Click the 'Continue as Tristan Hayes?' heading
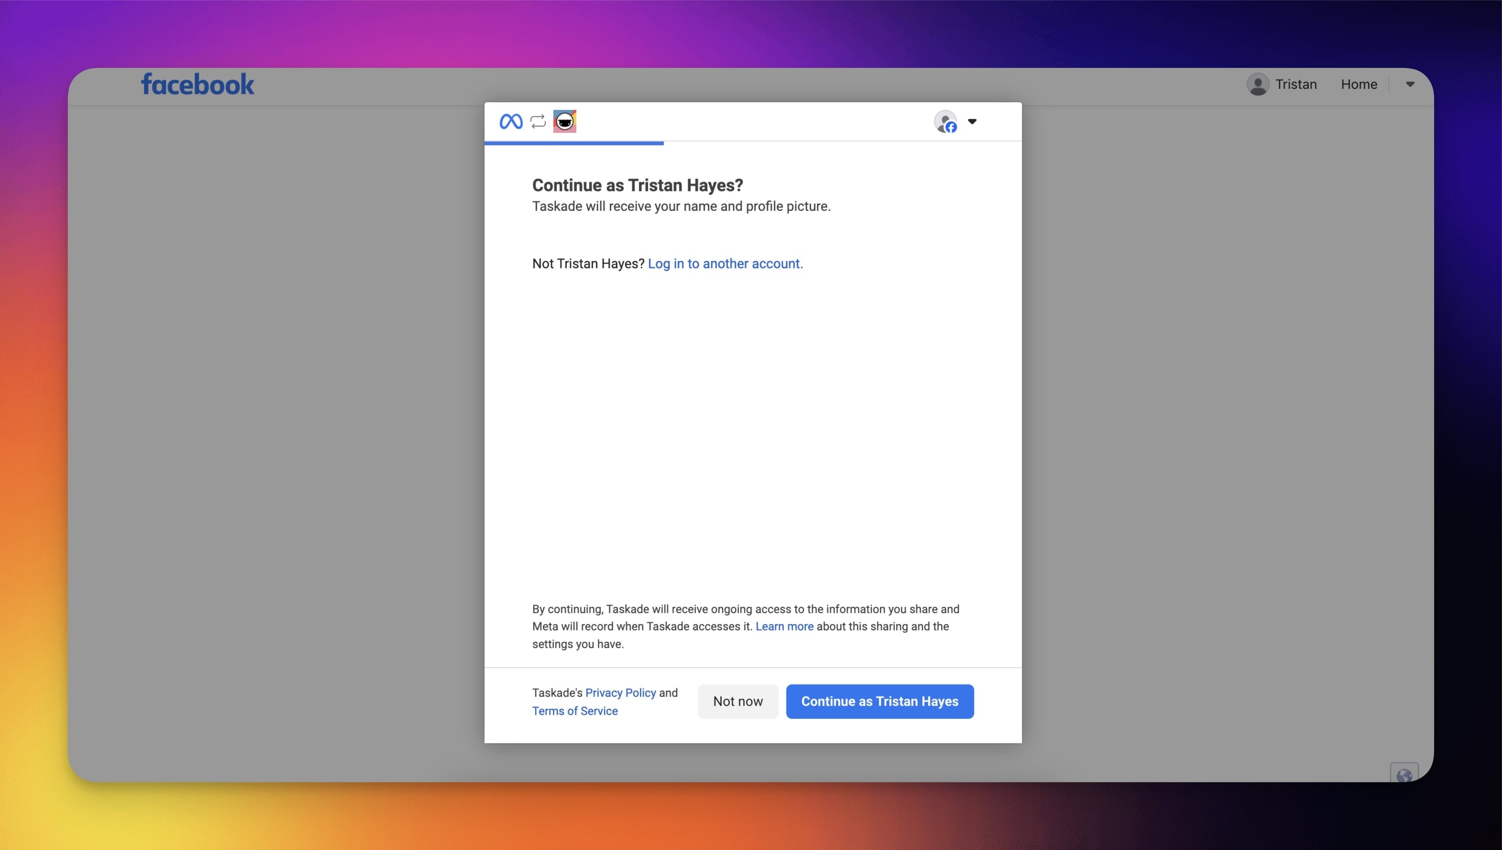Image resolution: width=1502 pixels, height=850 pixels. [x=637, y=186]
